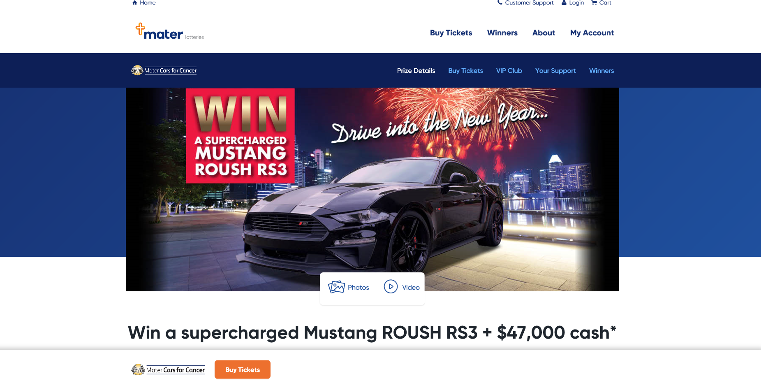The image size is (761, 381).
Task: Click the Login user icon
Action: [564, 2]
